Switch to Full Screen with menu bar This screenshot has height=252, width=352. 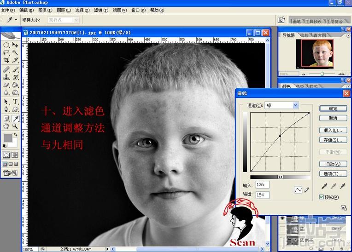[10, 164]
